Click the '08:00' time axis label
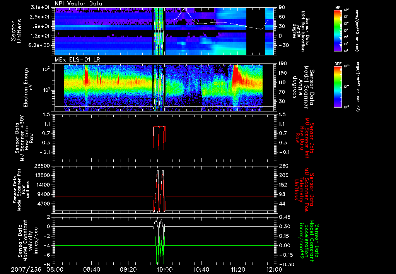 (x=55, y=269)
